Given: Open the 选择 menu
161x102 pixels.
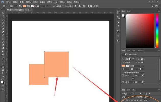Looking at the screenshot, I should (42, 2).
